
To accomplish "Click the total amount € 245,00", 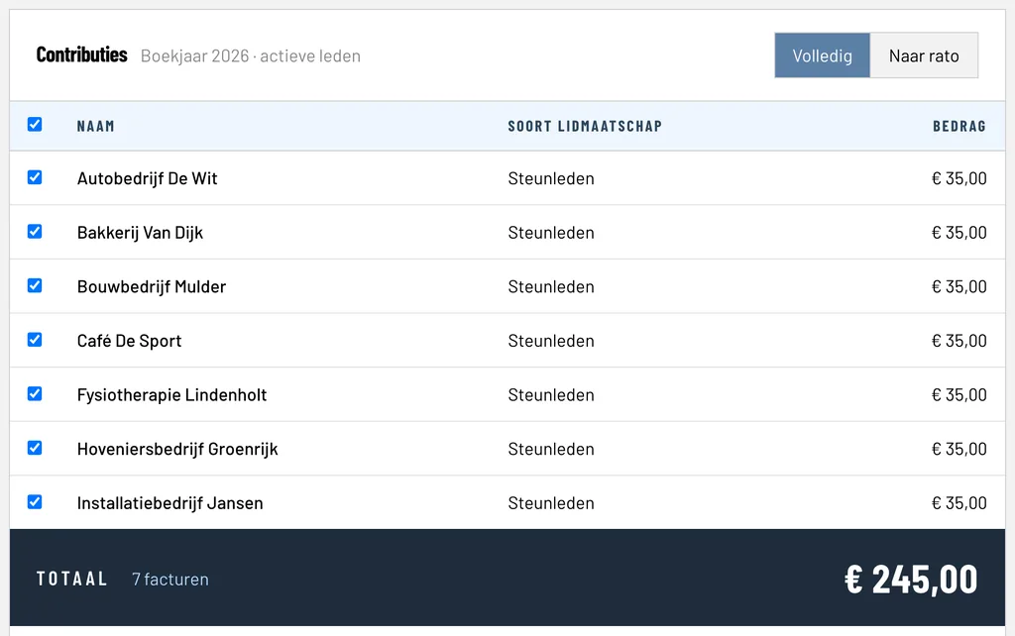I will coord(911,580).
